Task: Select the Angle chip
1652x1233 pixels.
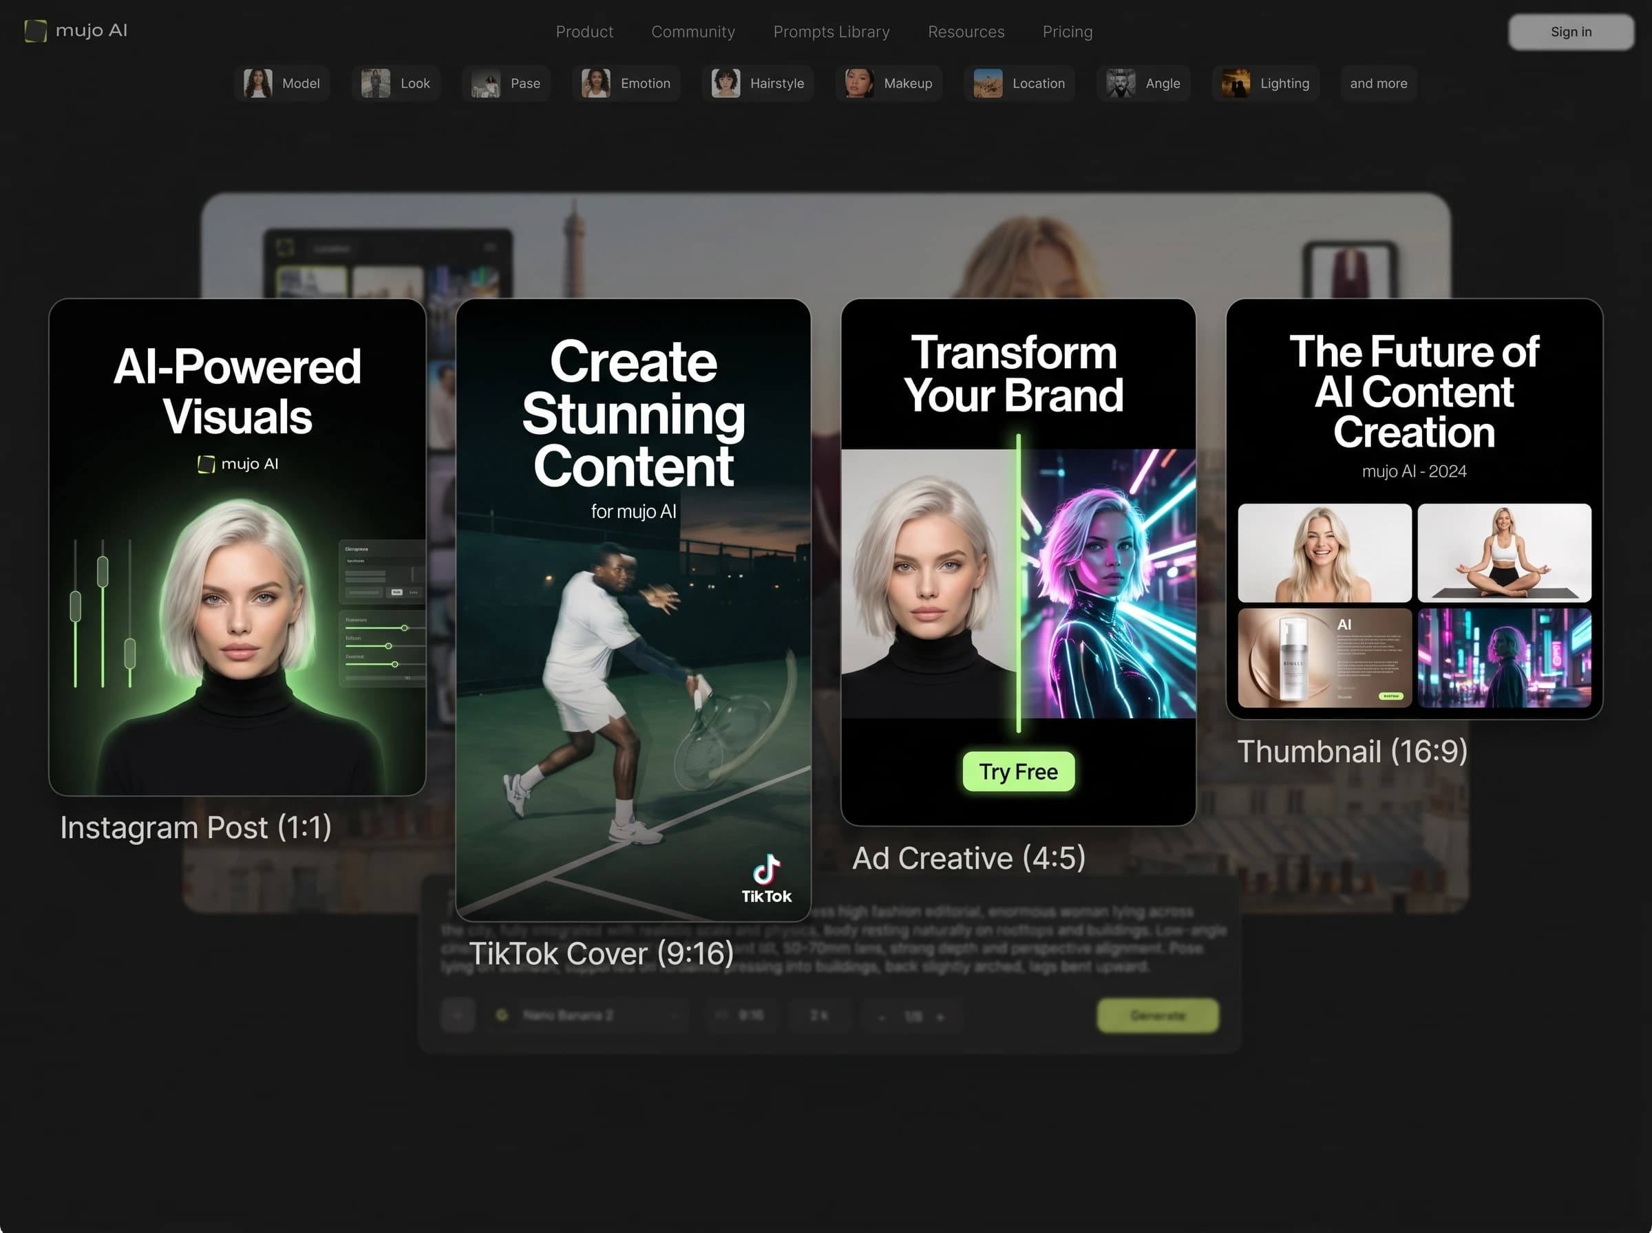Action: (1143, 83)
